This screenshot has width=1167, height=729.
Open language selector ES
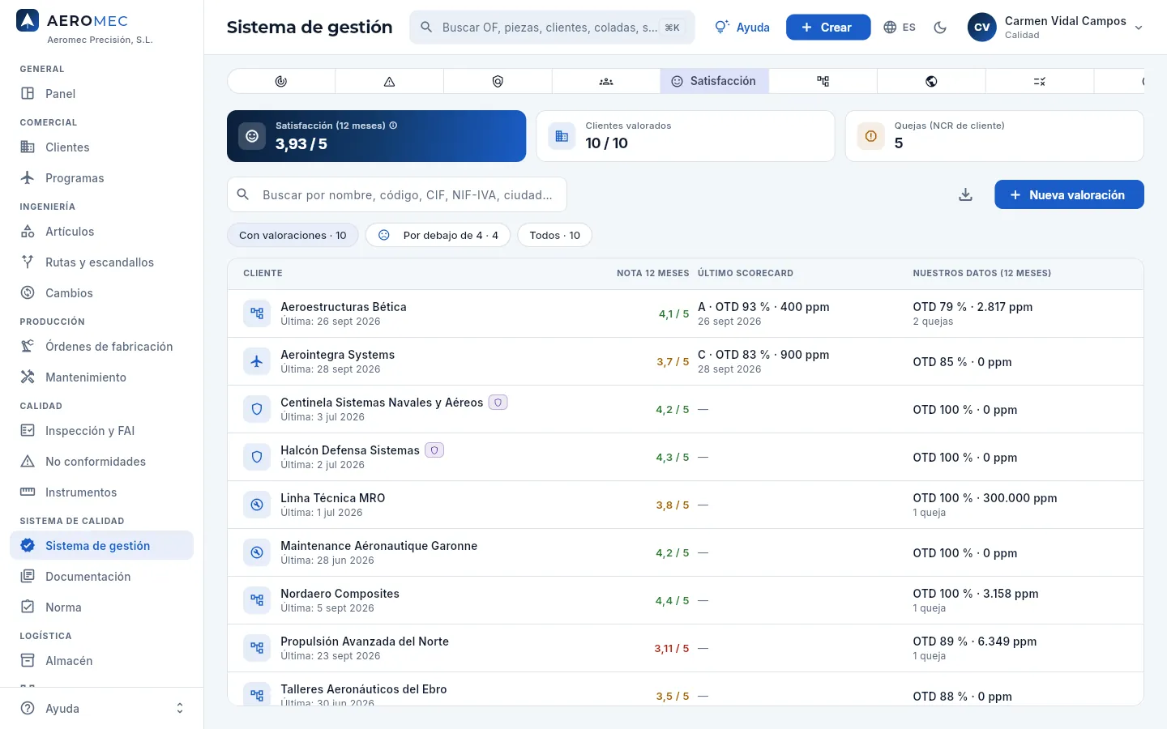[900, 28]
